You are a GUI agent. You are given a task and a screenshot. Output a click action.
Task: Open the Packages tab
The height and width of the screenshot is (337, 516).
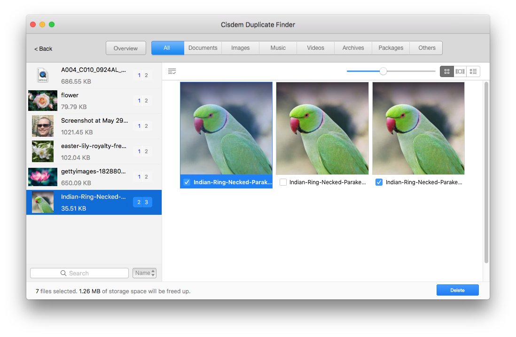click(x=391, y=48)
